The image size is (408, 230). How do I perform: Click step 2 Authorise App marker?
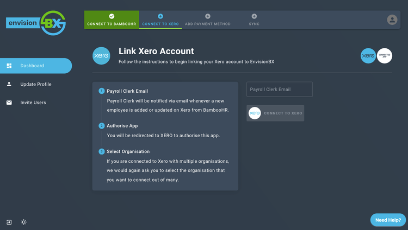pyautogui.click(x=101, y=126)
